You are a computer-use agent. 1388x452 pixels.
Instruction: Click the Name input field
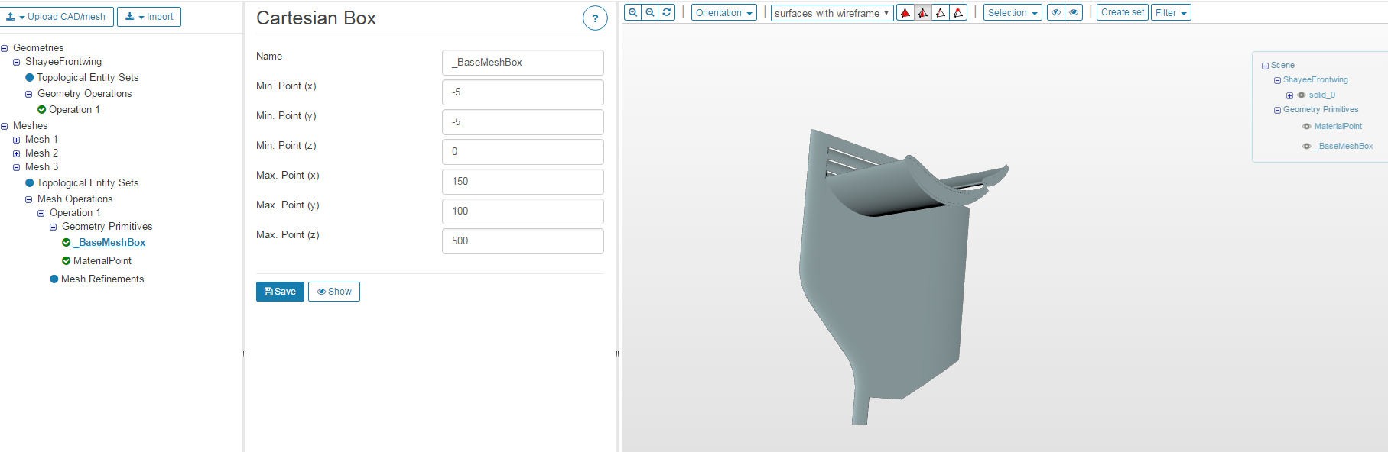pos(523,63)
